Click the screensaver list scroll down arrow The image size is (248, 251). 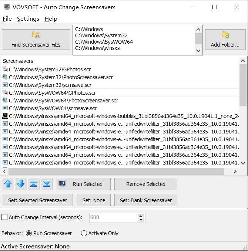pyautogui.click(x=243, y=163)
